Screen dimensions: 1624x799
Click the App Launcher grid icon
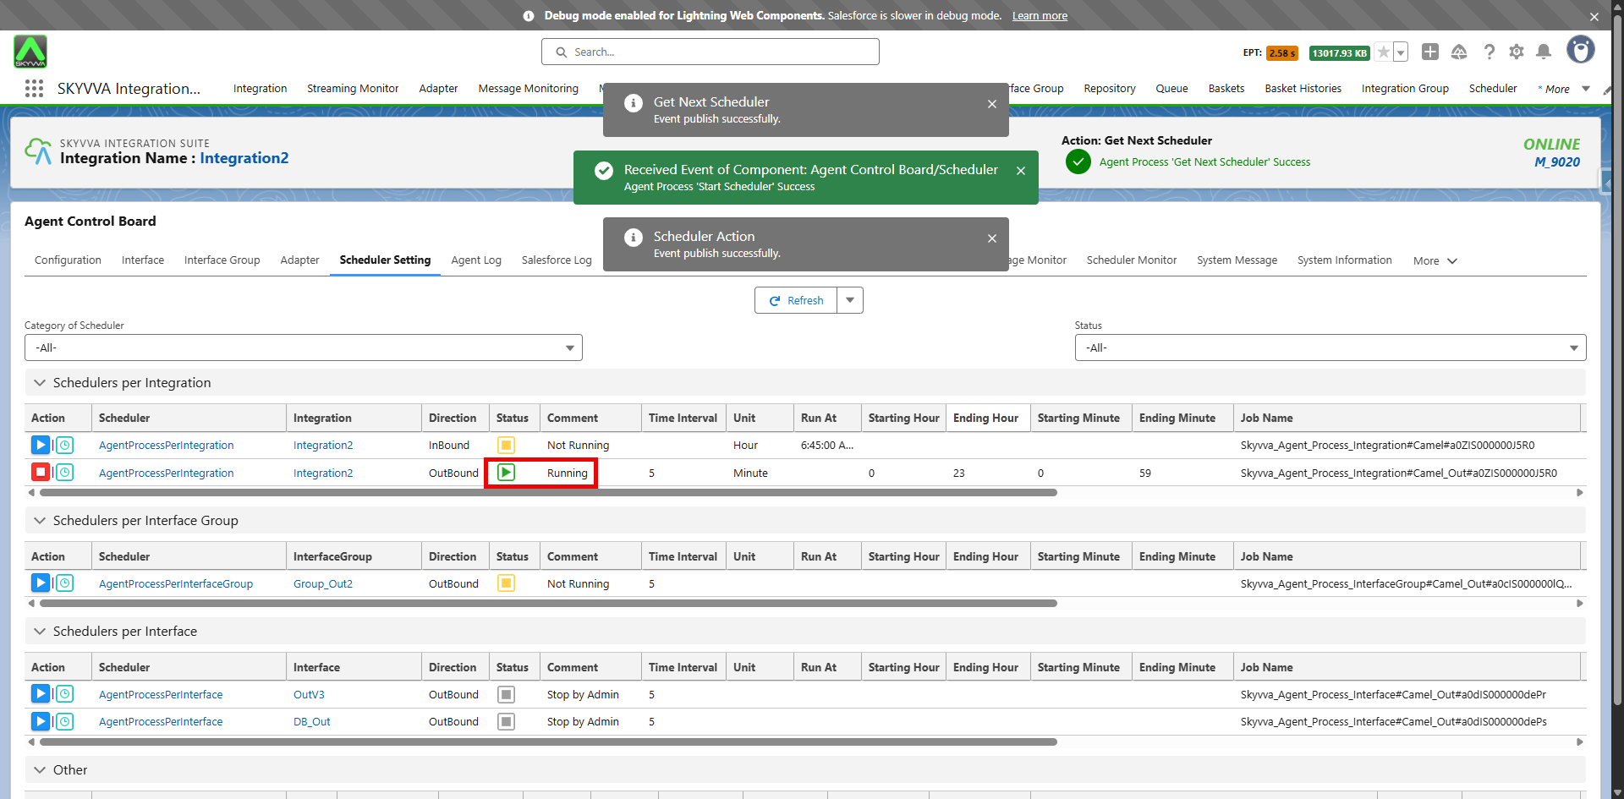pyautogui.click(x=34, y=89)
